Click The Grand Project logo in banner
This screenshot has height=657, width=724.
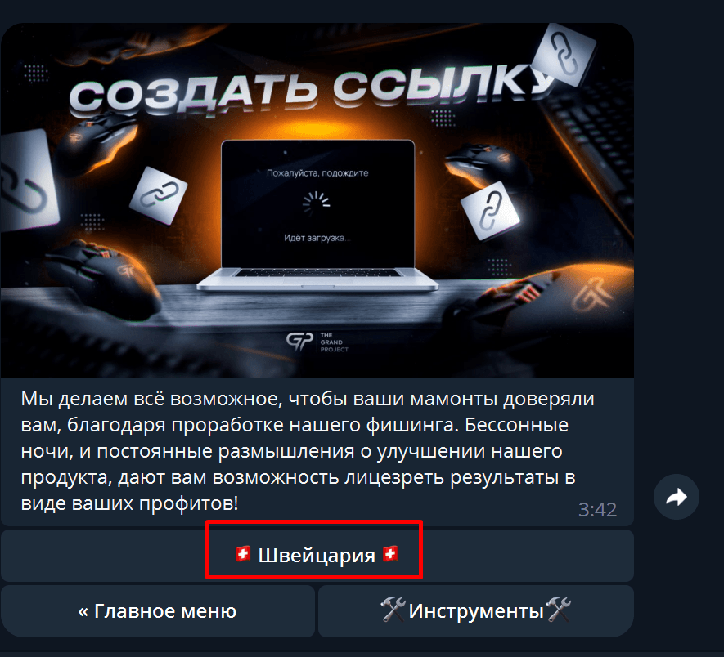(x=317, y=342)
